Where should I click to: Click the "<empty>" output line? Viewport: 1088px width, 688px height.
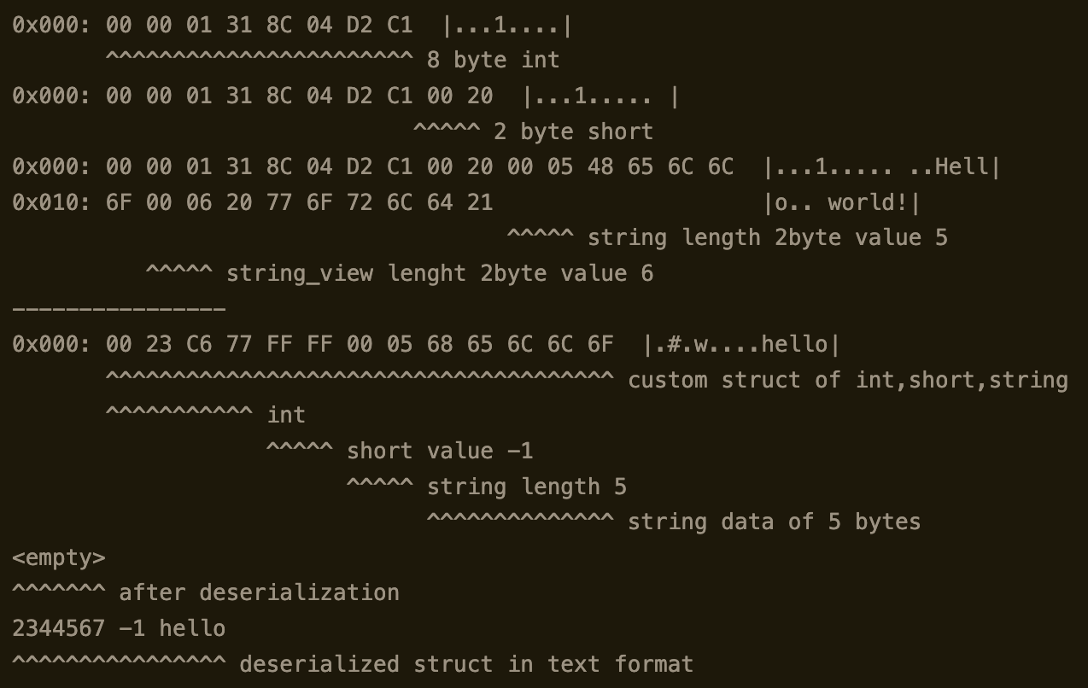coord(59,558)
